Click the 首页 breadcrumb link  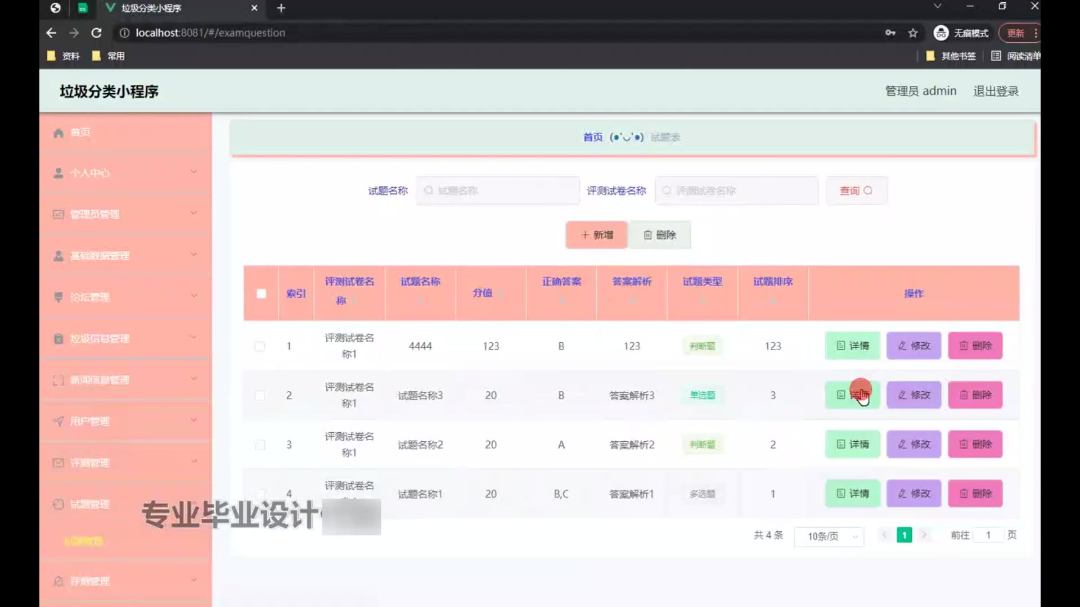592,137
